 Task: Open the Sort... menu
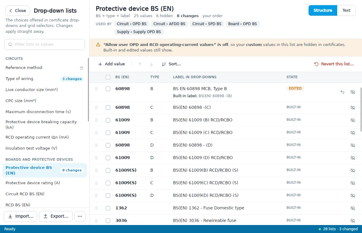point(171,64)
